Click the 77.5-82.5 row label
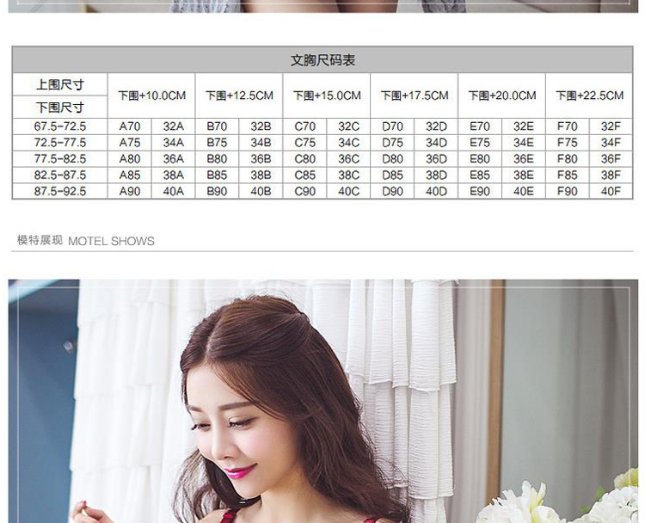The width and height of the screenshot is (645, 523). click(x=60, y=159)
